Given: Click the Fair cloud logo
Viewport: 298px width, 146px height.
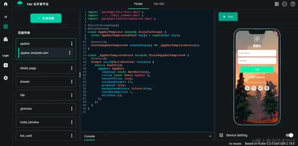Looking at the screenshot, I should coord(20,4).
